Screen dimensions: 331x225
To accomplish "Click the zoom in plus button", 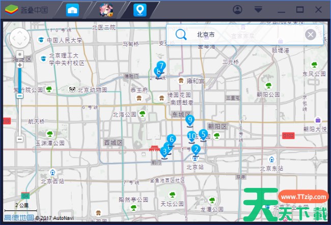I will [20, 65].
